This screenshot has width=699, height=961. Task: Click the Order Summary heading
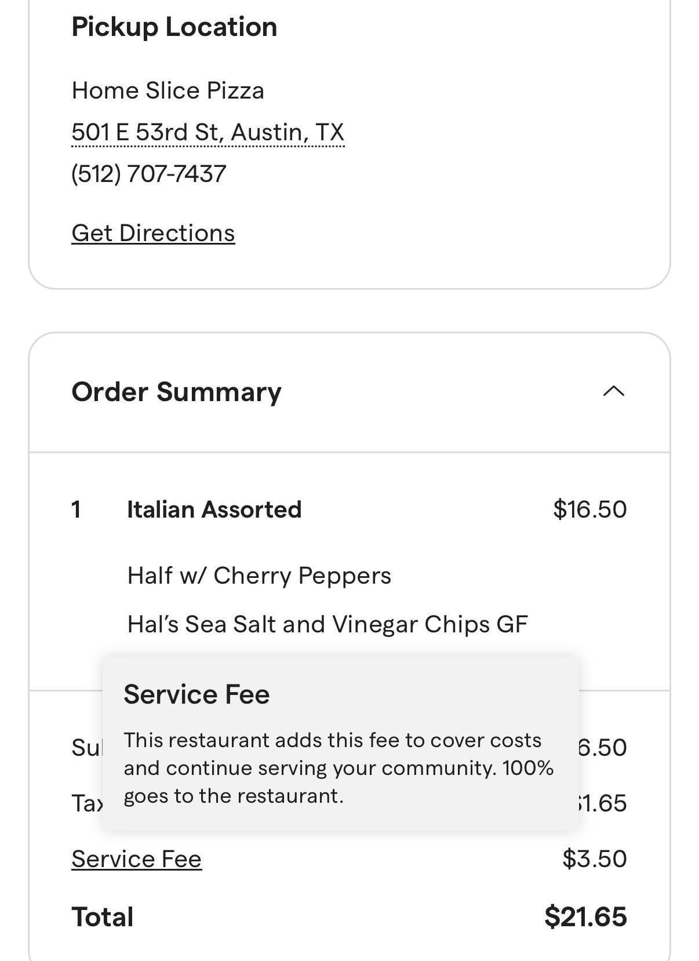tap(176, 392)
